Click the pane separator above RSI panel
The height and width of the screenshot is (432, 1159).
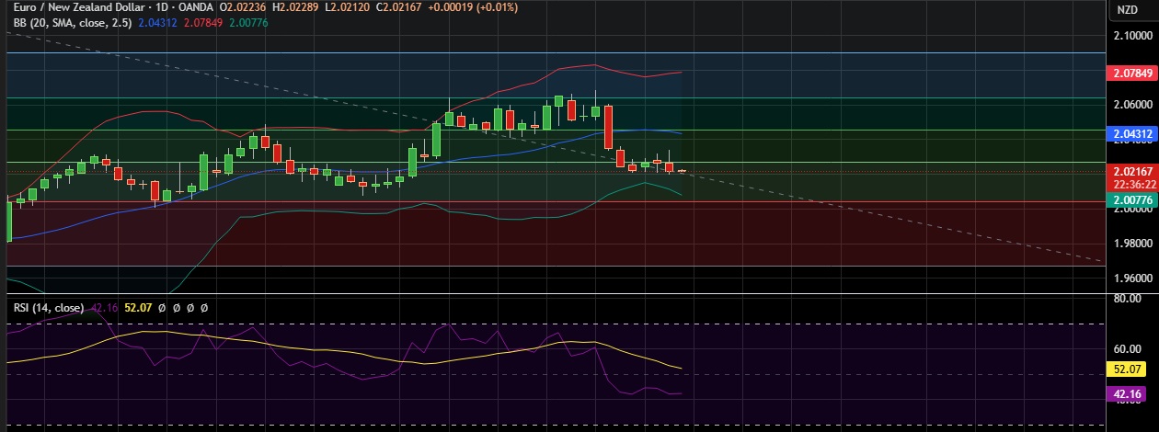[552, 294]
